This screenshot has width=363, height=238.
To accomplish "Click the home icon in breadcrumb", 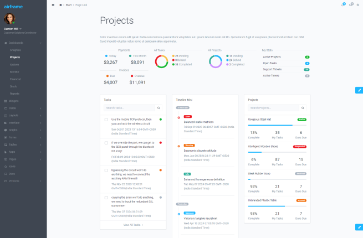I will [60, 4].
